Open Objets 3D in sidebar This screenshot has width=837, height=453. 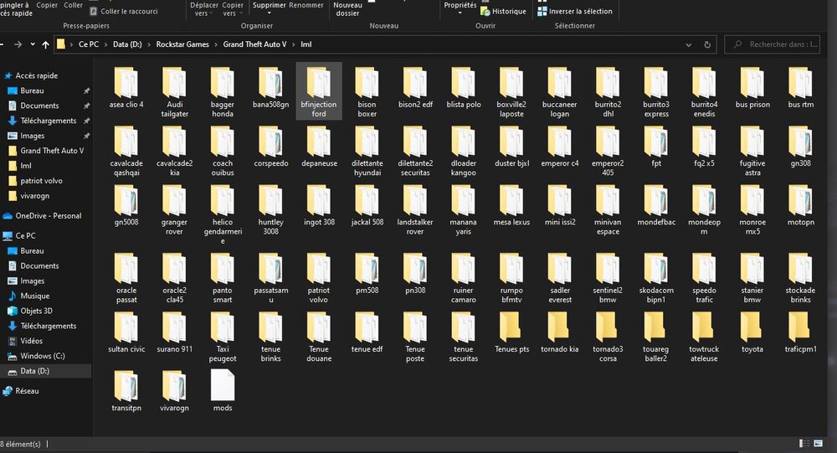click(x=36, y=311)
